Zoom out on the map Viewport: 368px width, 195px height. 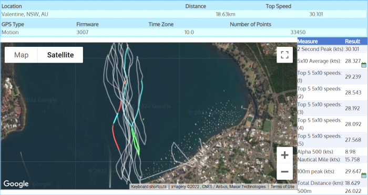(x=284, y=171)
